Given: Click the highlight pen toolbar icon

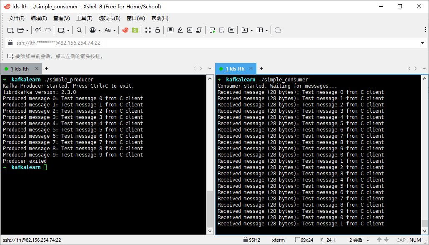Looking at the screenshot, I should pyautogui.click(x=180, y=30).
